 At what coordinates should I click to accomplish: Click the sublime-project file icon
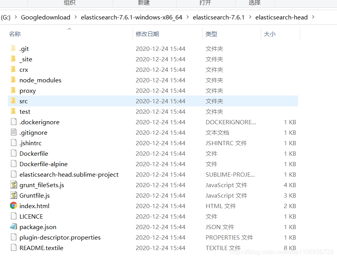click(x=14, y=174)
